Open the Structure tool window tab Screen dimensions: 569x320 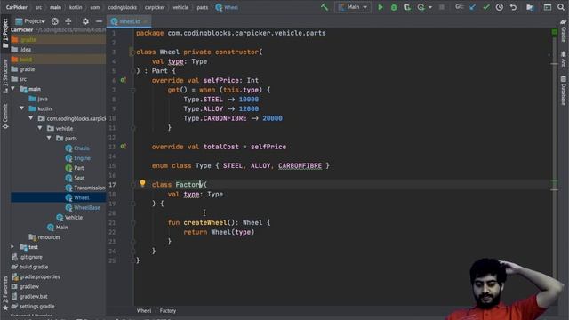point(5,77)
